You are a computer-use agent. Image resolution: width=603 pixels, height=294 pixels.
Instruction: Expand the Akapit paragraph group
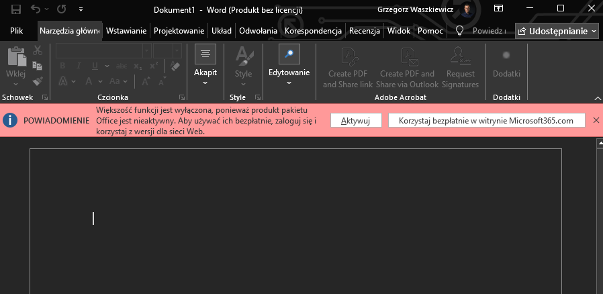205,65
